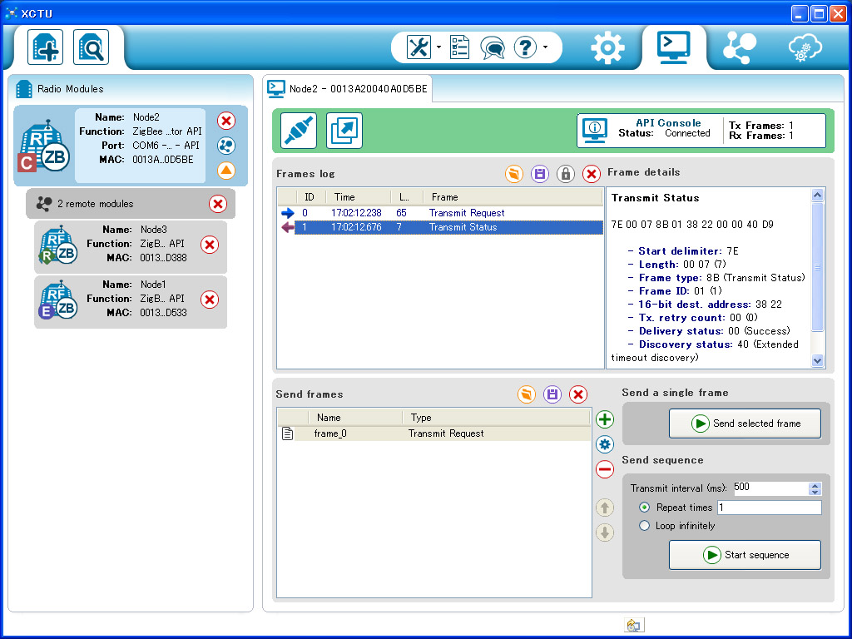Viewport: 852px width, 639px height.
Task: Disconnect the serial connection plug icon
Action: [x=299, y=131]
